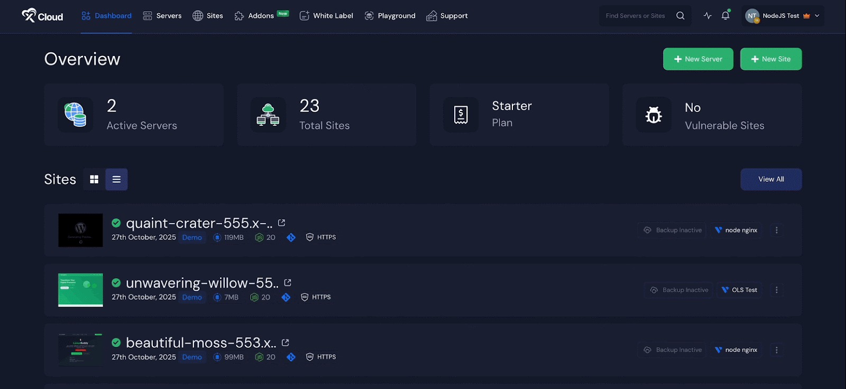This screenshot has height=389, width=846.
Task: Open beautiful-moss-553 external link icon
Action: tap(286, 342)
